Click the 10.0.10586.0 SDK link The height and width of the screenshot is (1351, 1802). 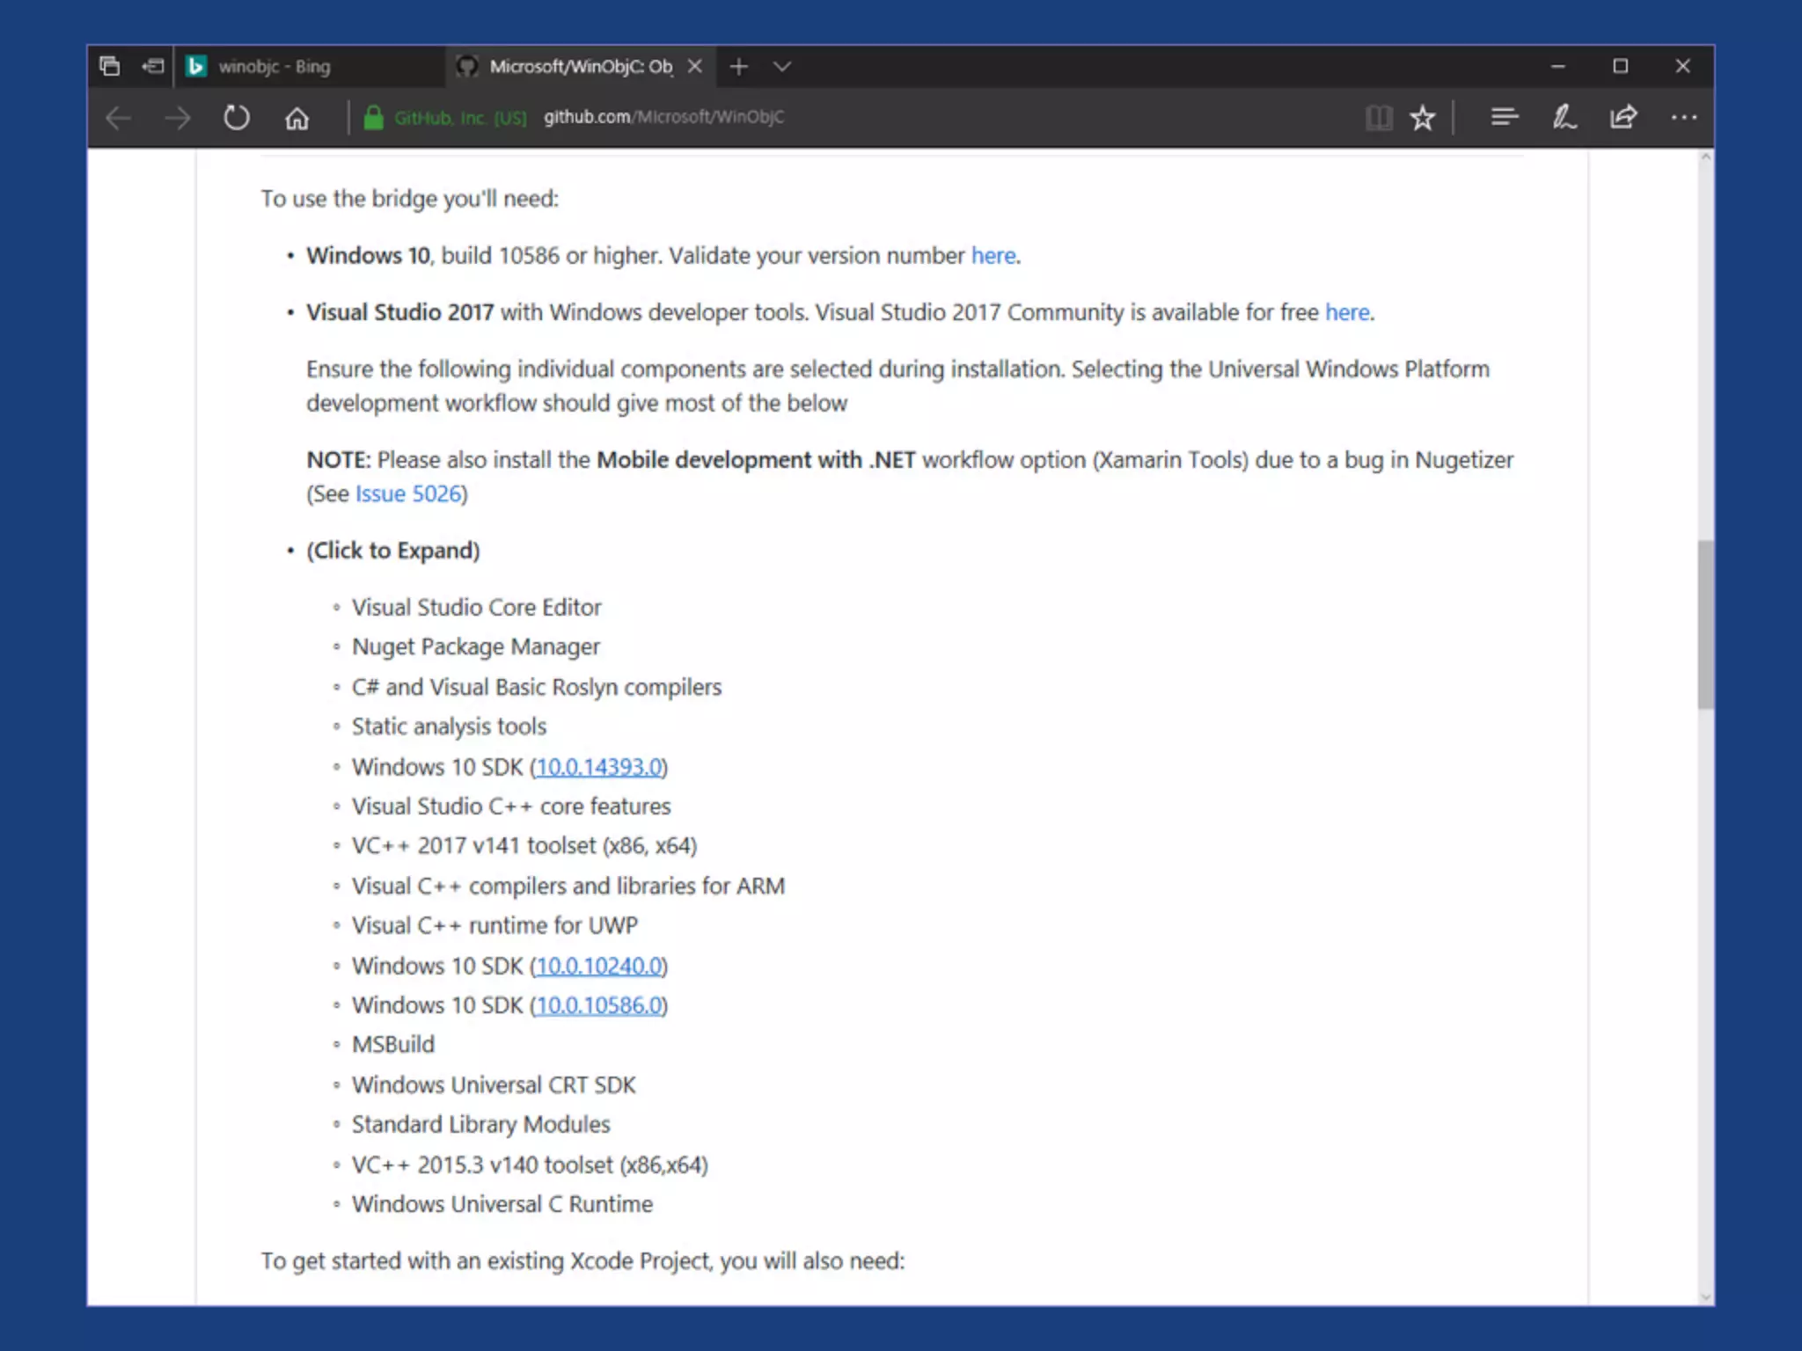[x=598, y=1005]
